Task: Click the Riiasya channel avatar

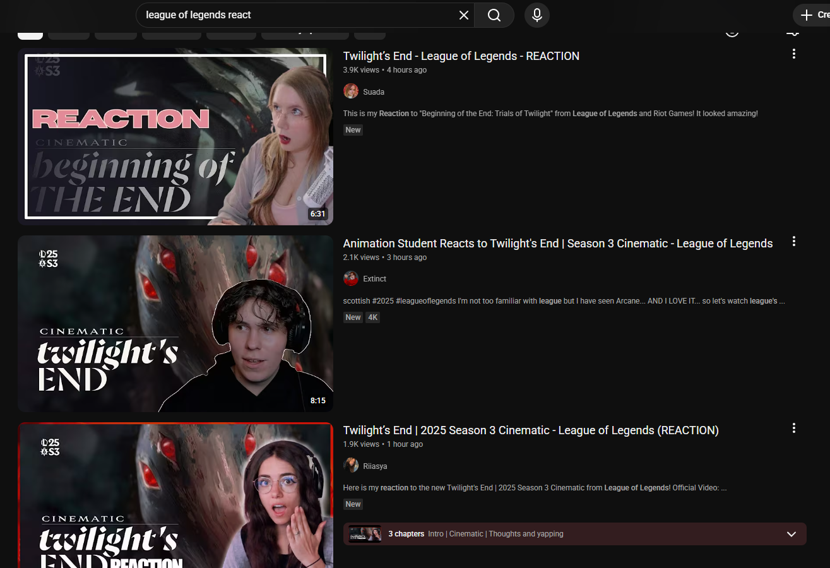Action: [351, 466]
